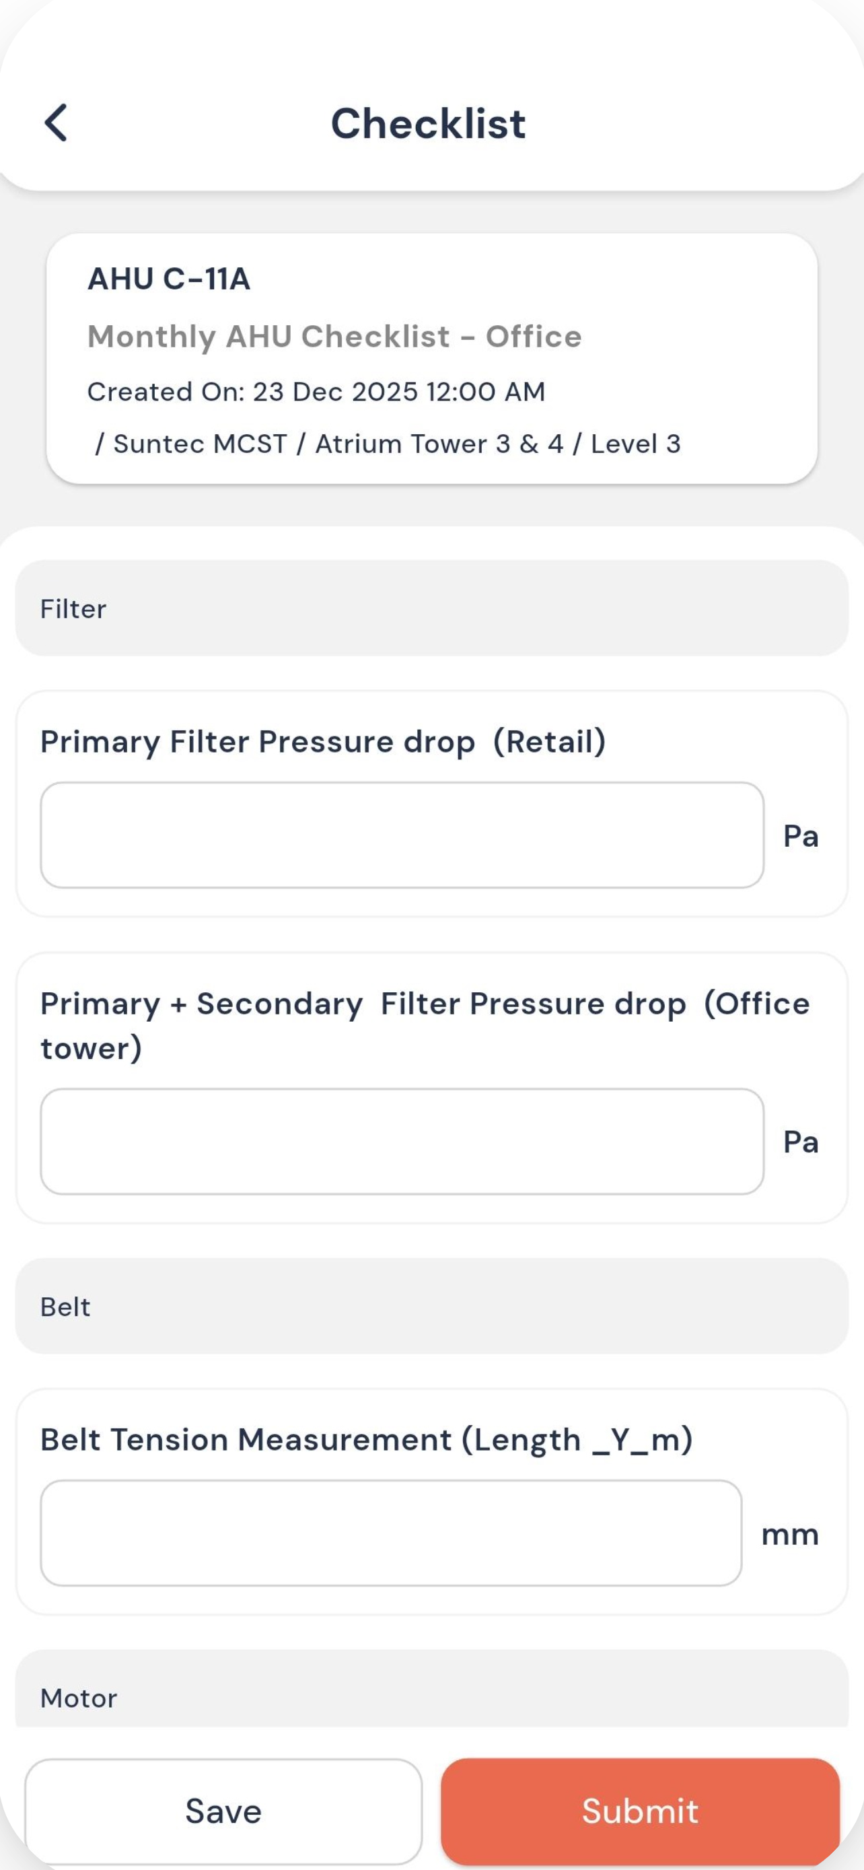Tap the mm unit label
The width and height of the screenshot is (864, 1870).
click(x=790, y=1535)
